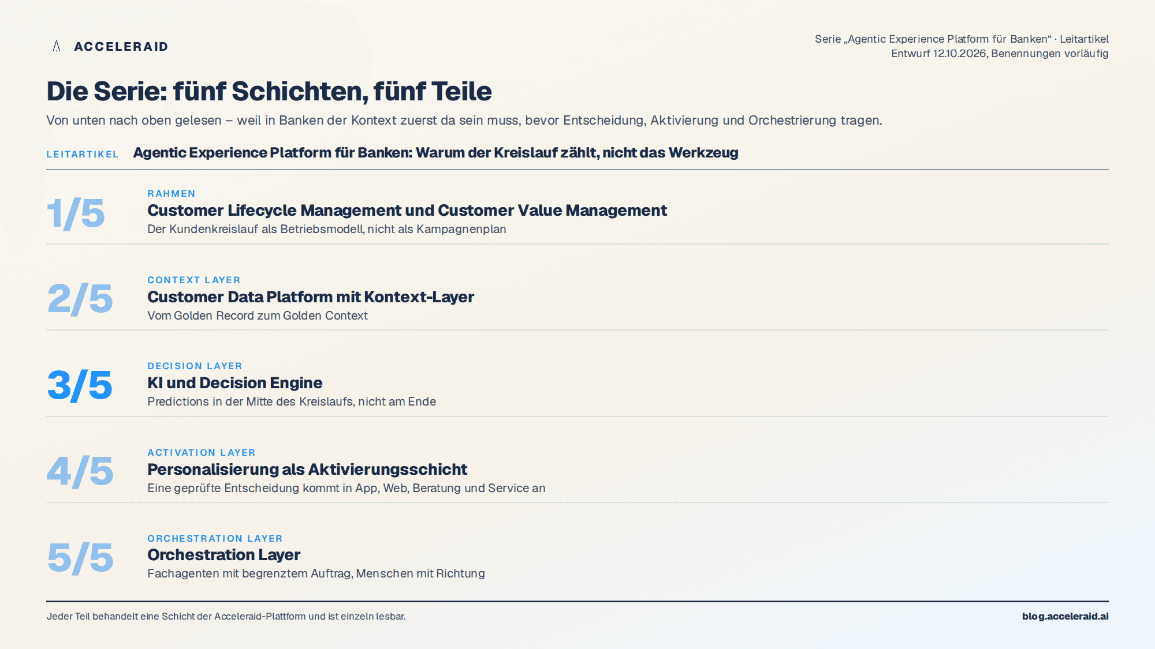Screen dimensions: 1155x649
Task: Click the ACTIVATION LAYER label
Action: click(x=202, y=453)
